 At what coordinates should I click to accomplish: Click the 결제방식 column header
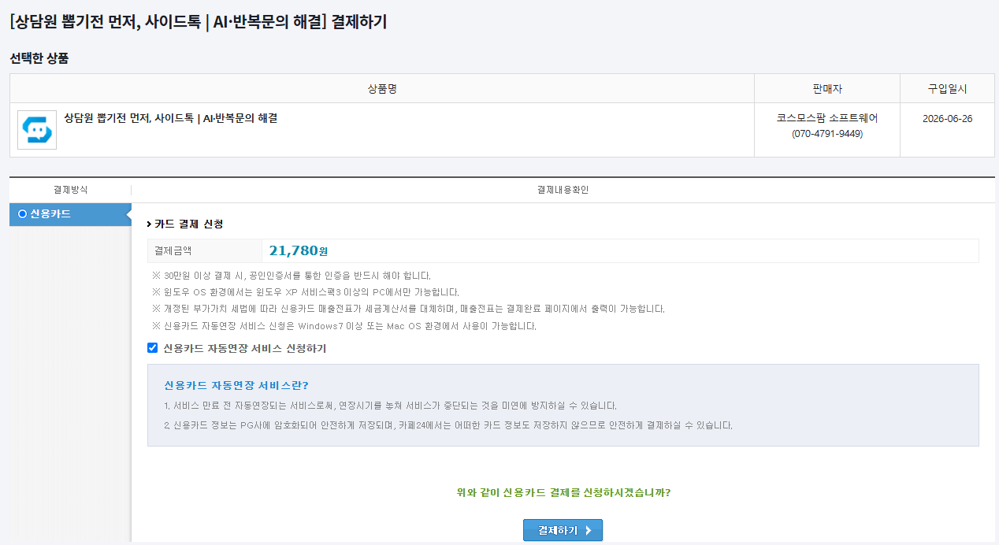click(x=71, y=190)
